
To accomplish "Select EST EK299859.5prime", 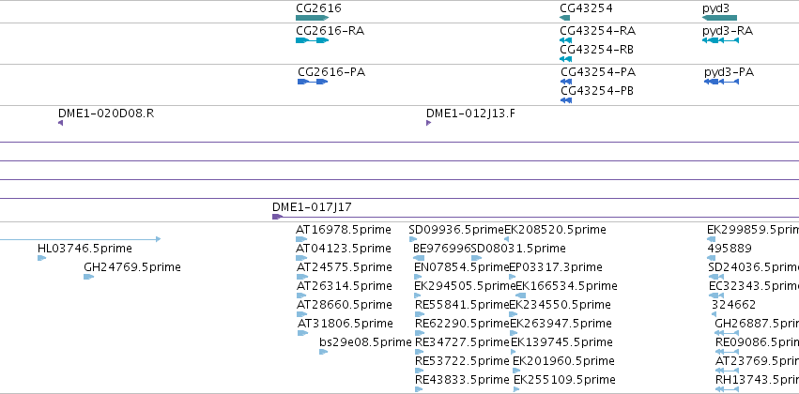I will click(x=753, y=230).
